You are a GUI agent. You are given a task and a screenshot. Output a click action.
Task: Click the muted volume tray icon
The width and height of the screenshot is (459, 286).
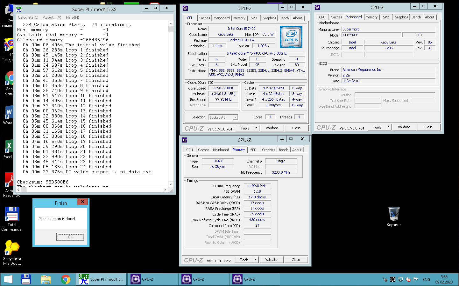[408, 279]
